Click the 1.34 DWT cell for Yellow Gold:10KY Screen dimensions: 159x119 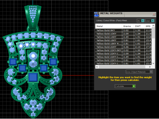click(139, 34)
